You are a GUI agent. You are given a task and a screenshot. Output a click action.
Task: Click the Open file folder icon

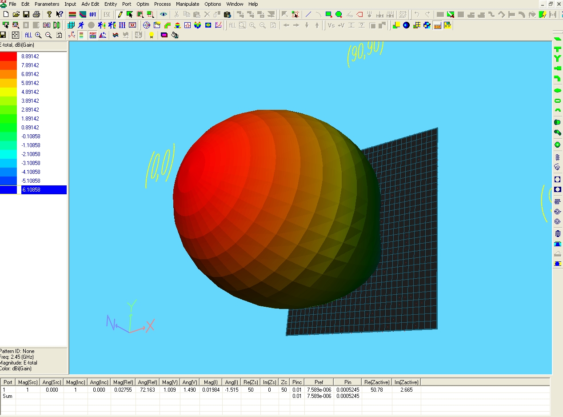tap(16, 14)
